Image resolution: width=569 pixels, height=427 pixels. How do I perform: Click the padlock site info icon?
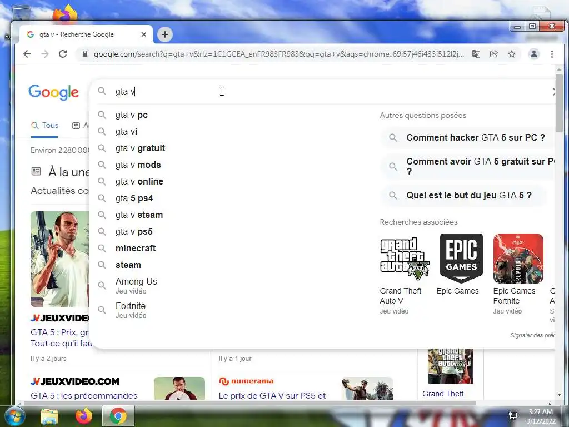(85, 54)
